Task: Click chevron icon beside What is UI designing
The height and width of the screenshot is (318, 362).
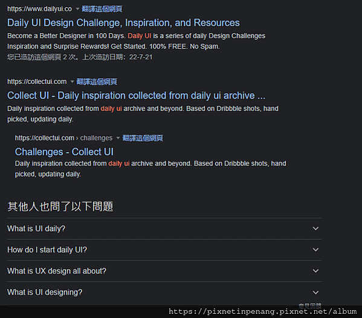Action: 315,293
